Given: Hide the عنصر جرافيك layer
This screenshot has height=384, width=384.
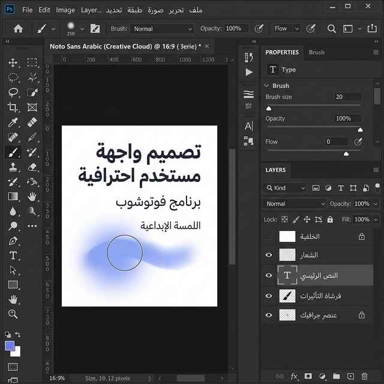Looking at the screenshot, I should pyautogui.click(x=269, y=315).
